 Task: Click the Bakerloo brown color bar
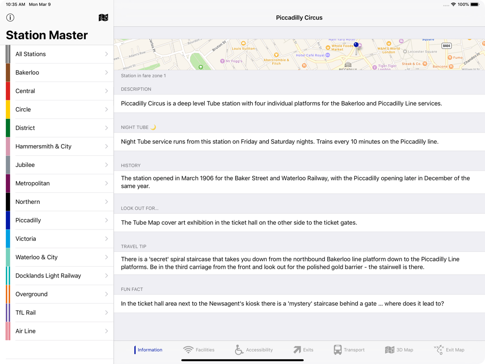click(x=8, y=72)
